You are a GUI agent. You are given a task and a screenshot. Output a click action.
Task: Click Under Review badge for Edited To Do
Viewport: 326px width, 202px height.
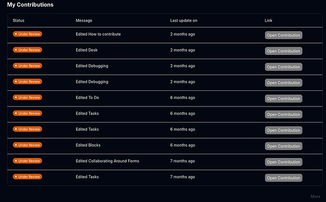[x=27, y=97]
